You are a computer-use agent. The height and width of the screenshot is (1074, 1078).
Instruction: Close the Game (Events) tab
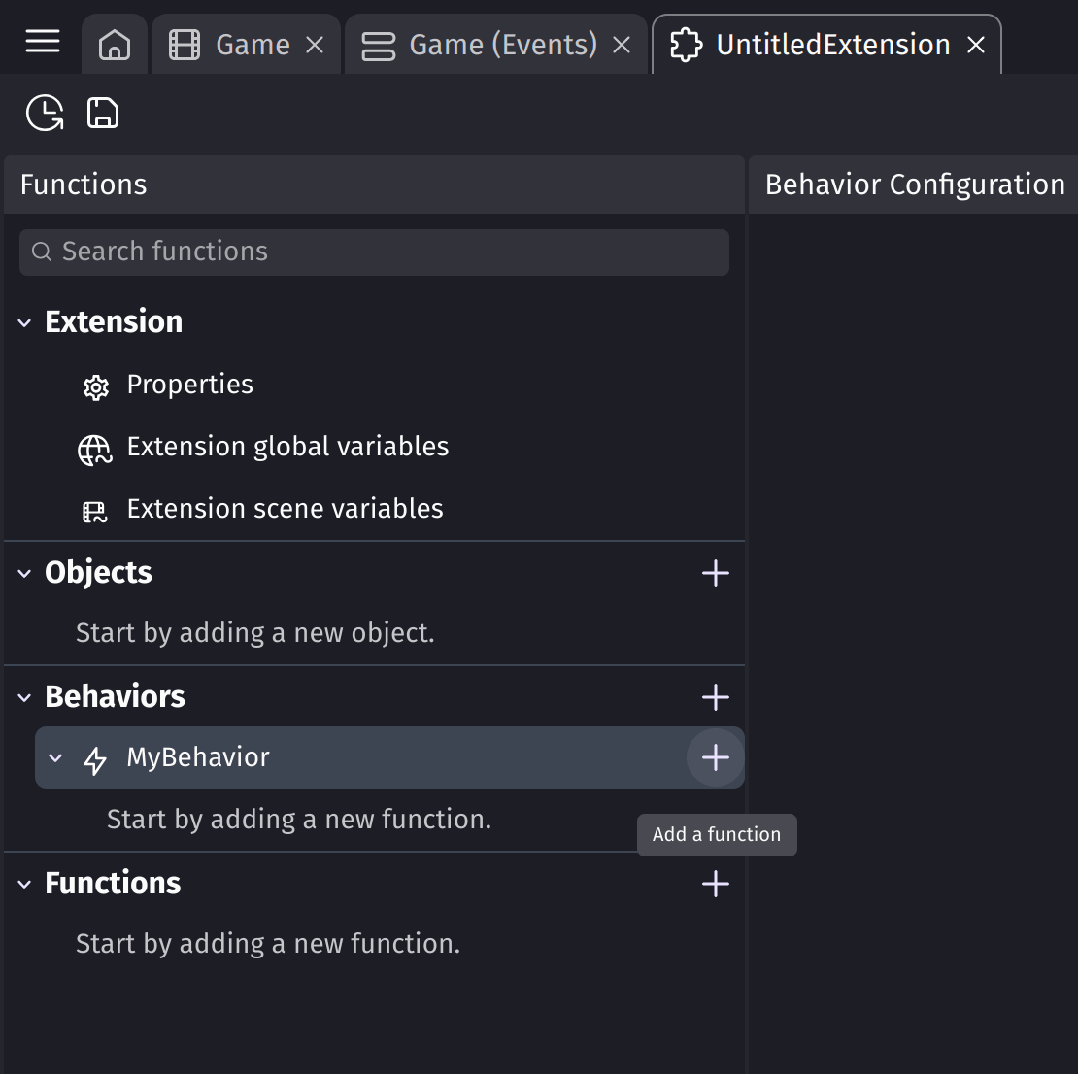[x=622, y=46]
